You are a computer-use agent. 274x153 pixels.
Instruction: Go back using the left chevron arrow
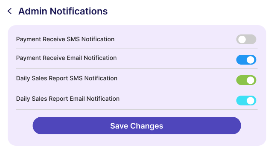click(x=10, y=11)
